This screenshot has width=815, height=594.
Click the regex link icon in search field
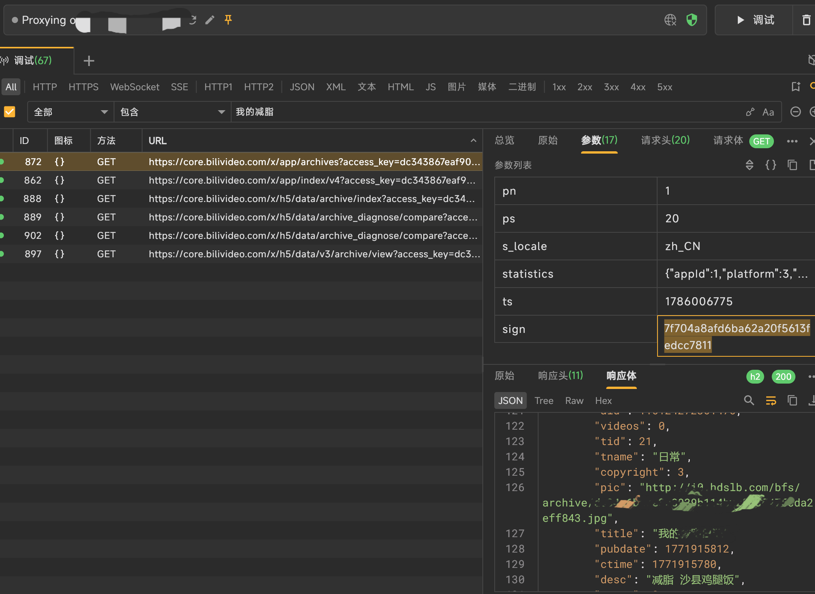[750, 112]
